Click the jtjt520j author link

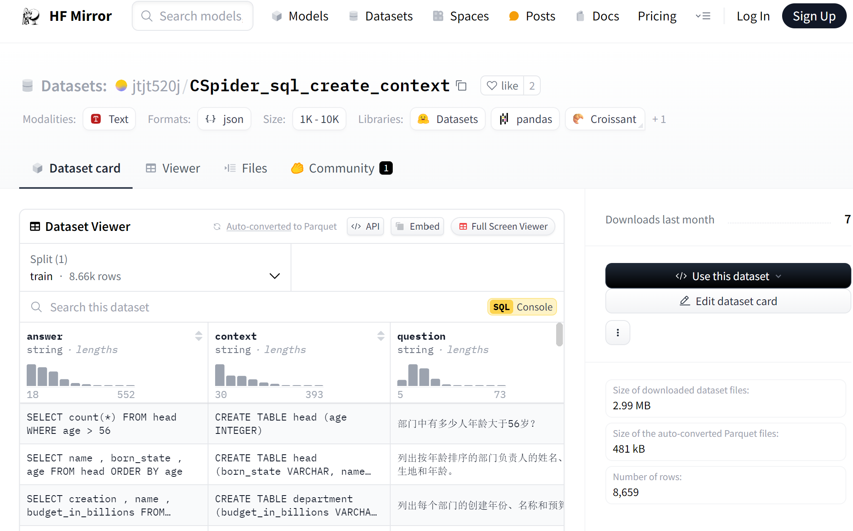click(156, 86)
